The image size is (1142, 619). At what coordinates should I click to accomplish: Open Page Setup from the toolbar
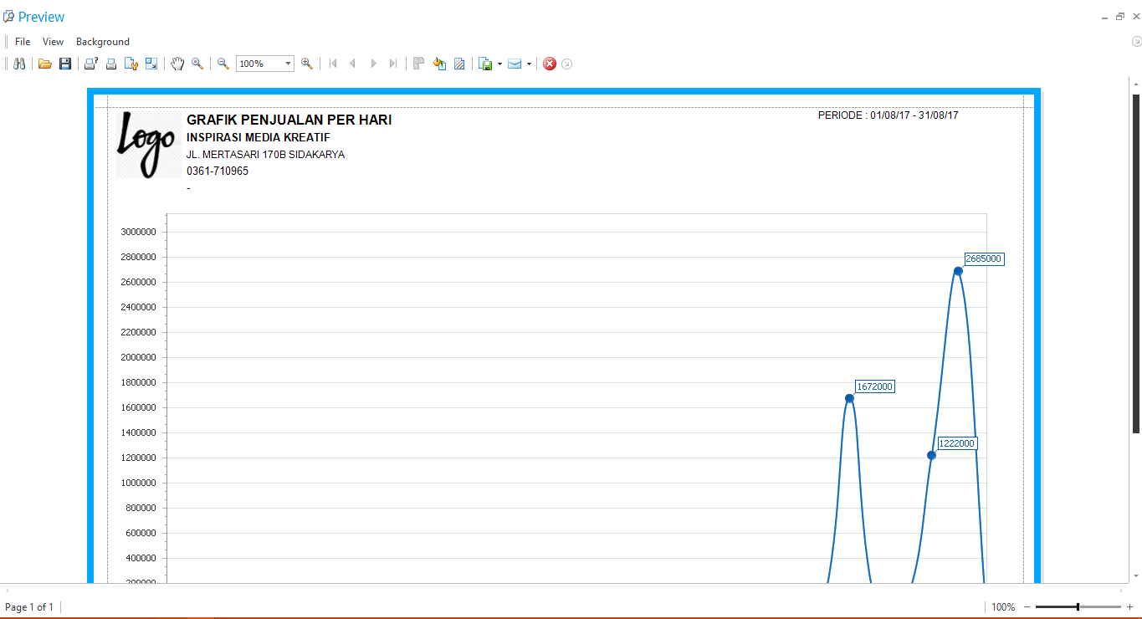click(x=131, y=64)
